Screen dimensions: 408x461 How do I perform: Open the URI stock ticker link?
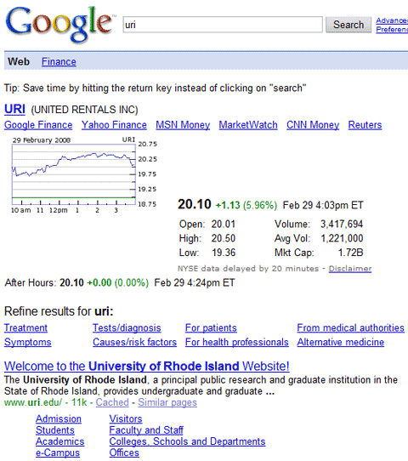(x=14, y=109)
